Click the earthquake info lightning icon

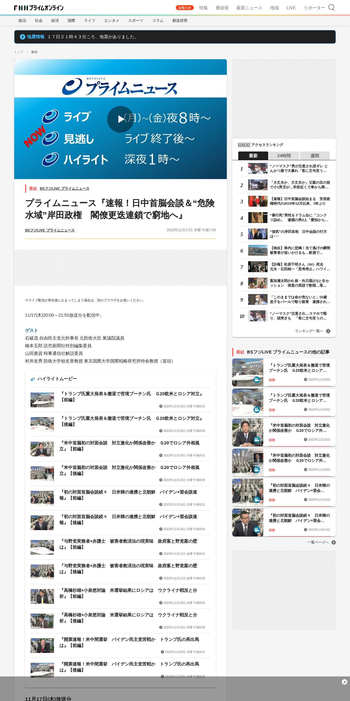coord(23,37)
